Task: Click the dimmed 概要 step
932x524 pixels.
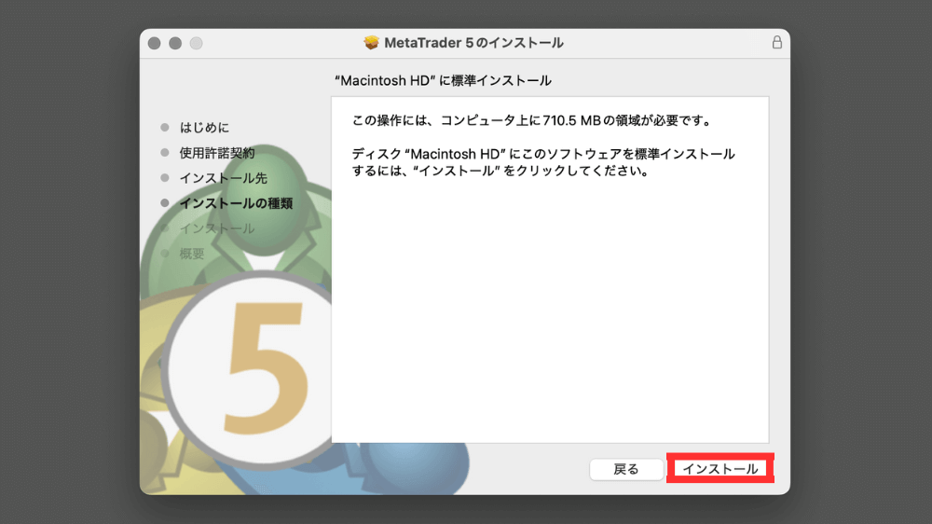Action: click(191, 254)
